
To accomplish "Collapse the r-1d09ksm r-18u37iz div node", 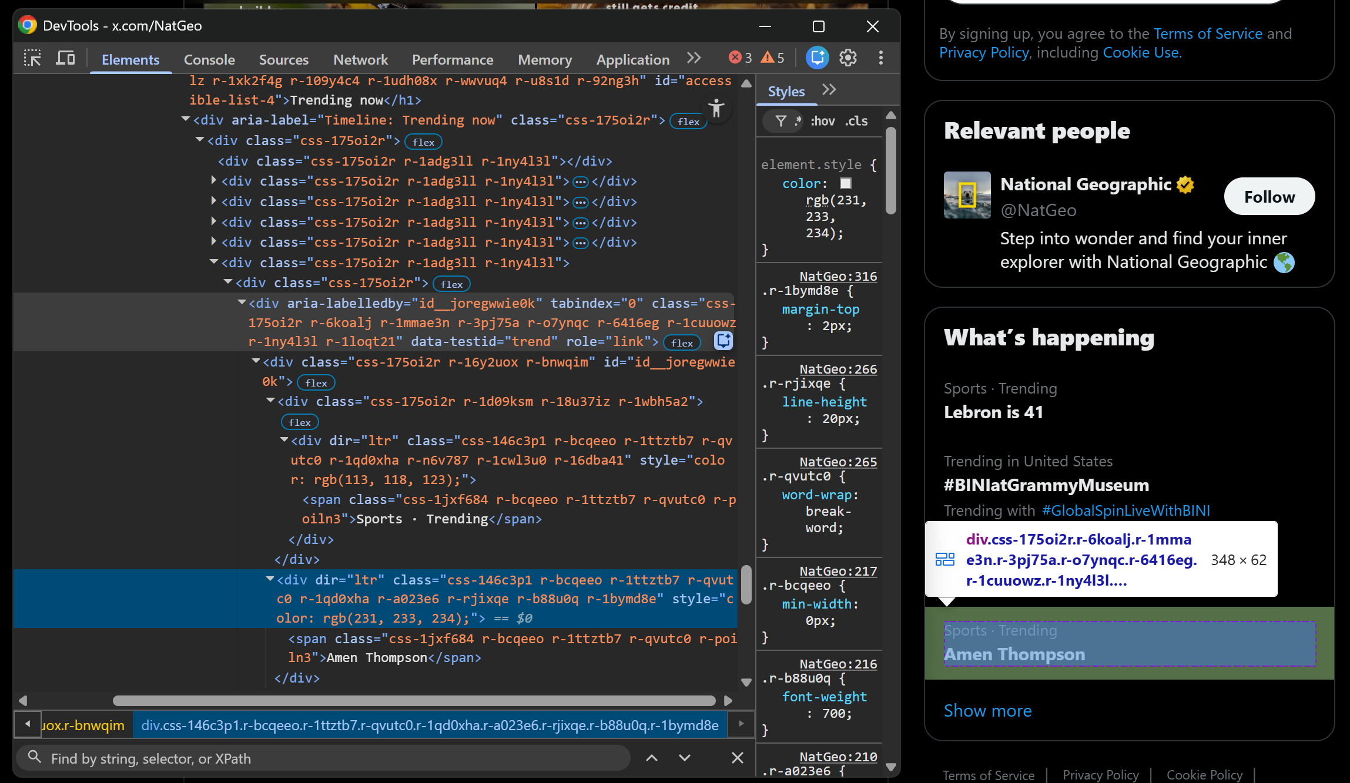I will pos(270,401).
